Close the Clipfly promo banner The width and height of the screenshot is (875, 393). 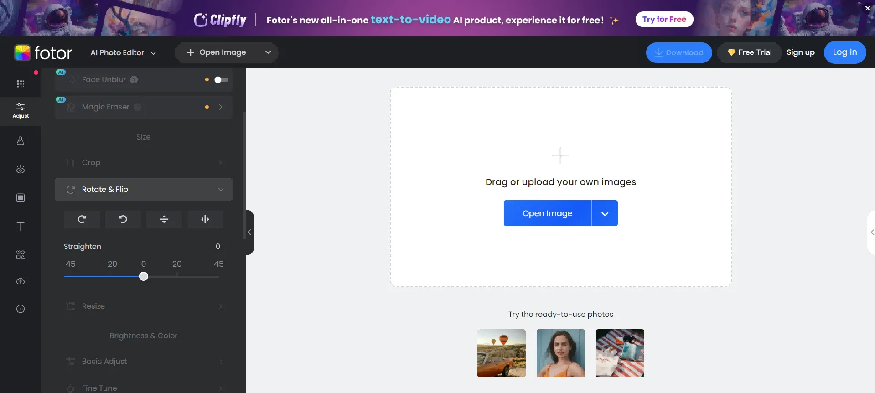868,8
